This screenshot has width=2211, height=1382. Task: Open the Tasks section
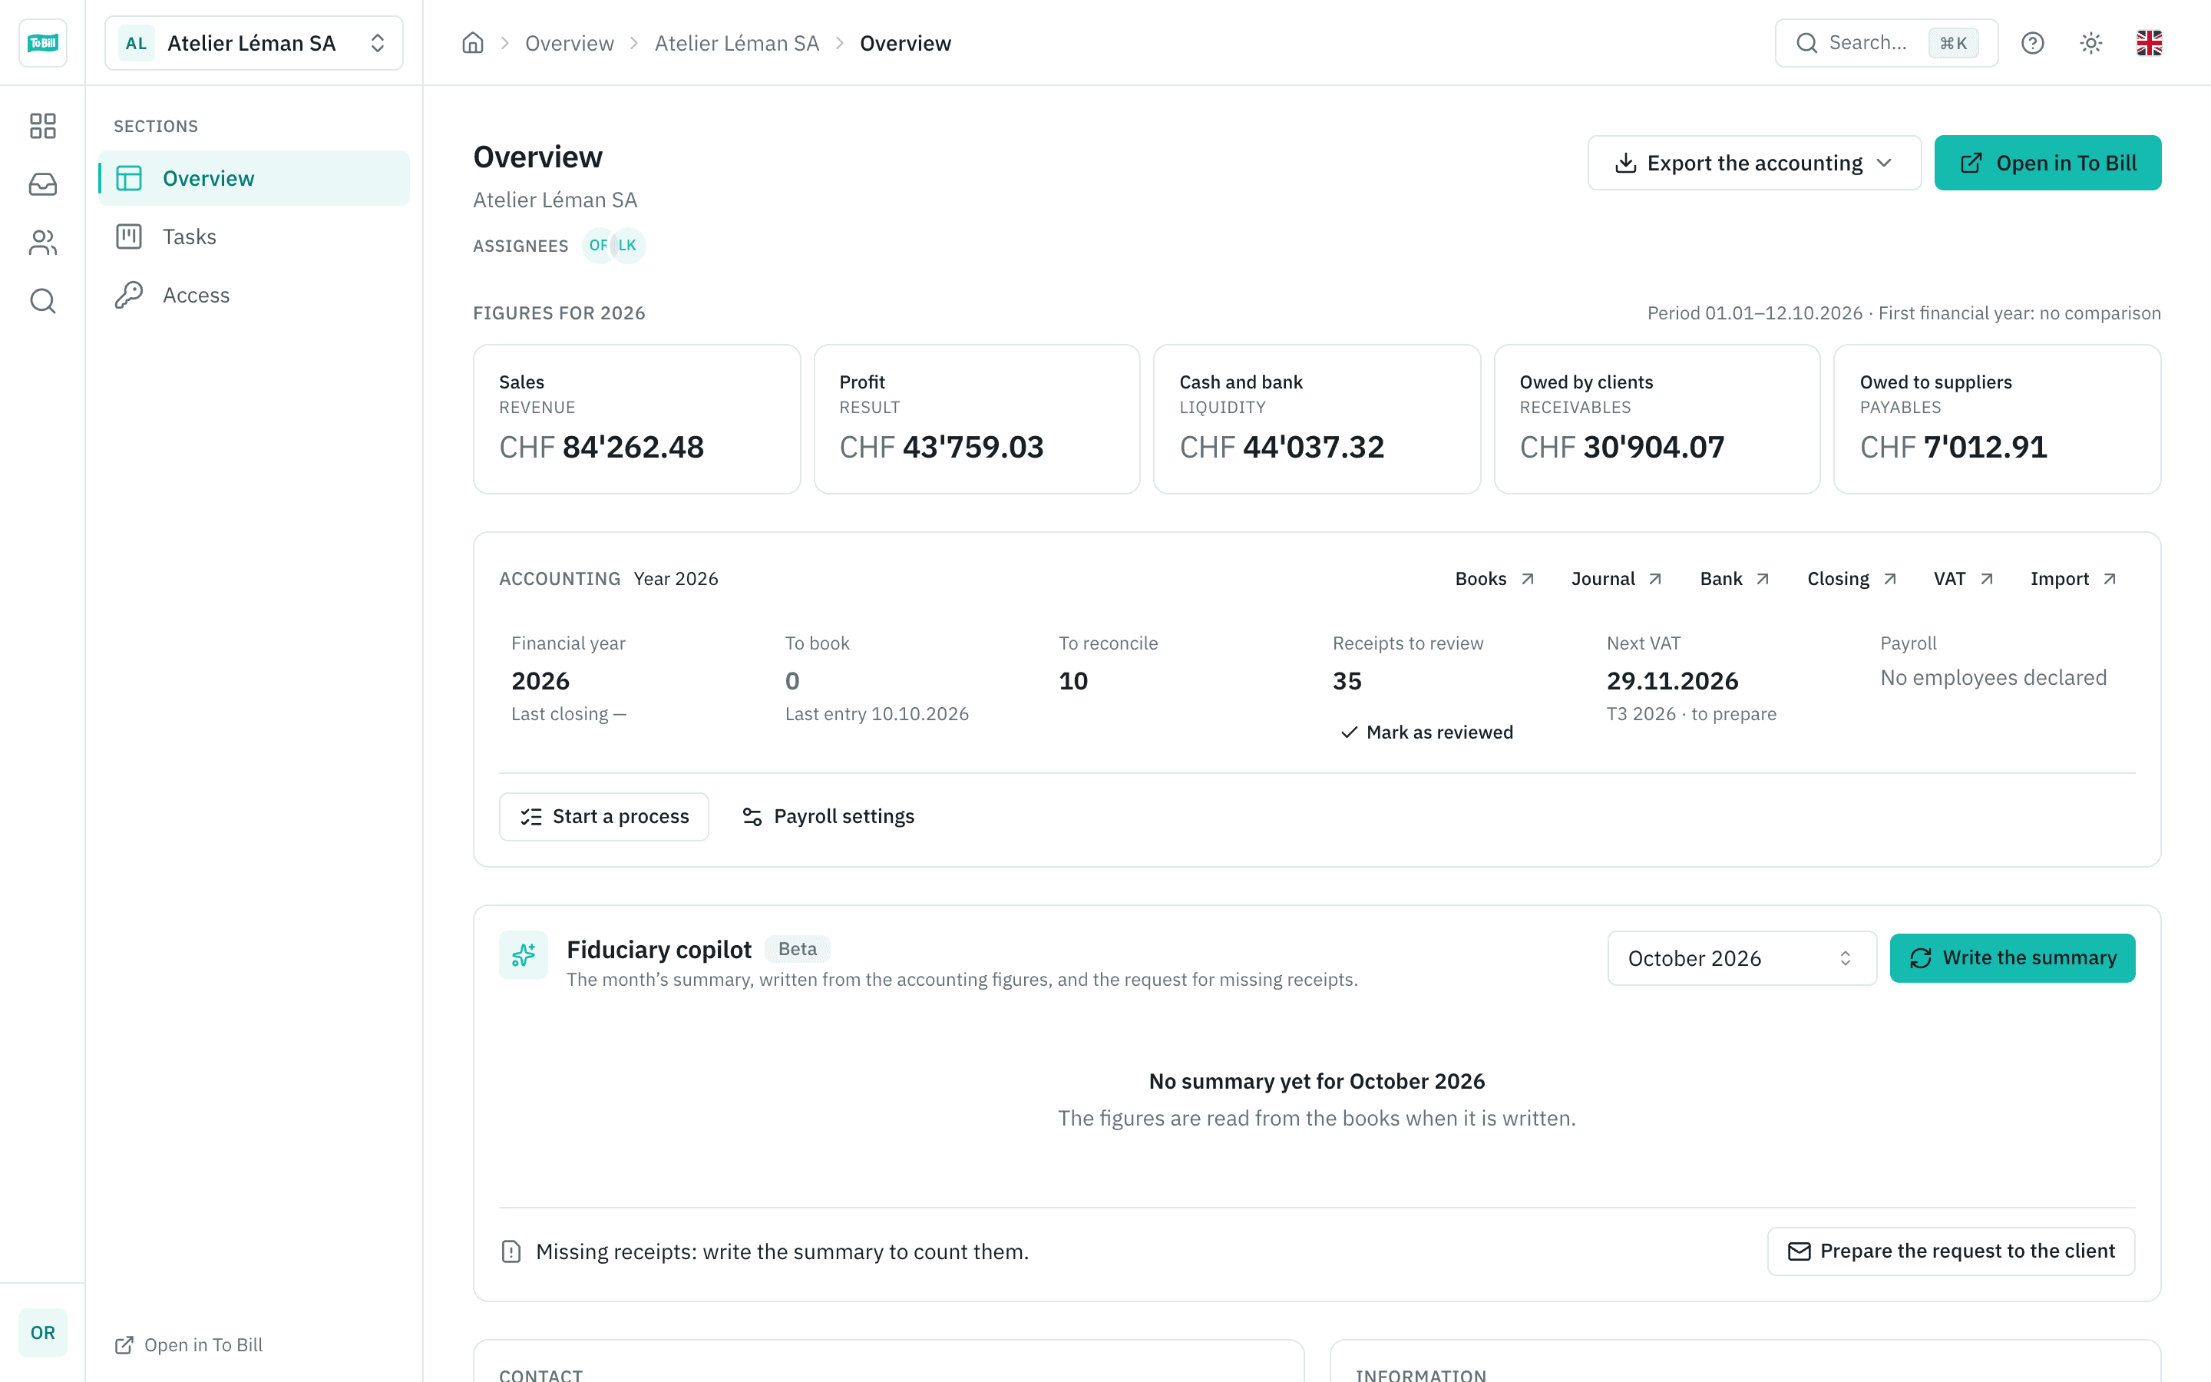pos(254,236)
